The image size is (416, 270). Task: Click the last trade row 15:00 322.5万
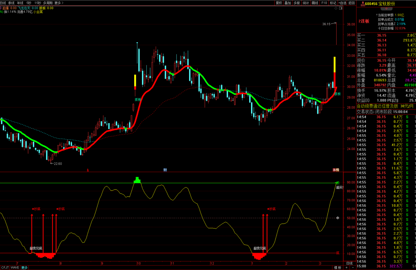(x=386, y=266)
